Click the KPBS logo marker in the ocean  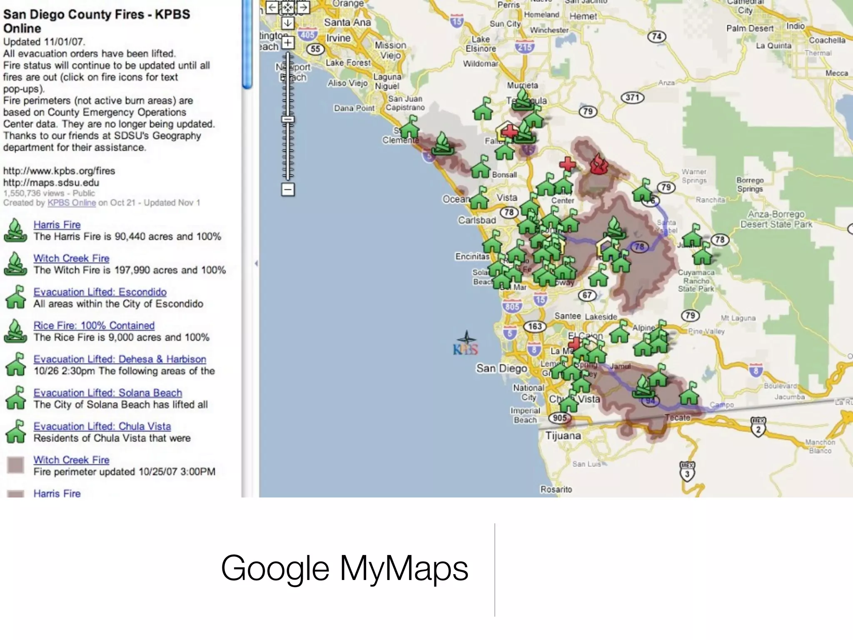click(466, 343)
